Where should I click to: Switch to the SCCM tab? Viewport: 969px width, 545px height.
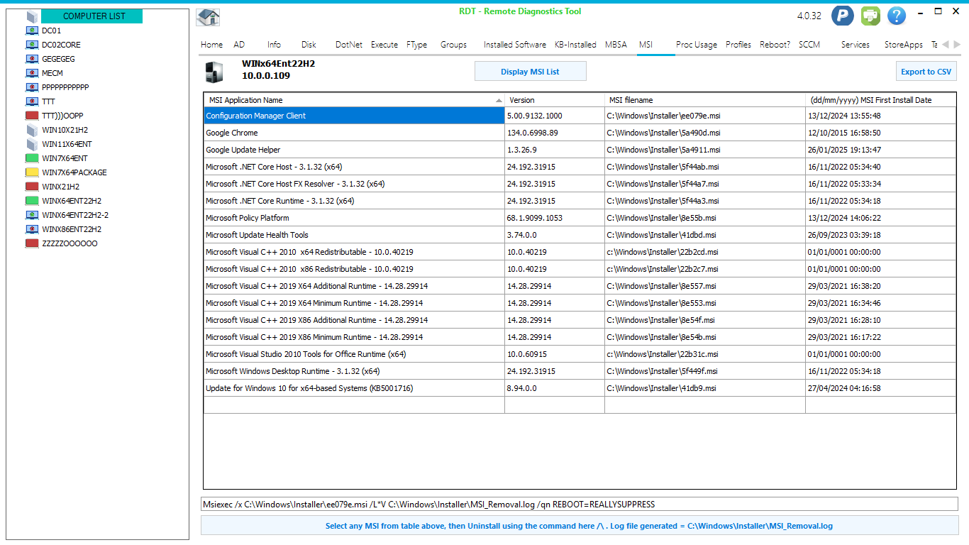[x=809, y=45]
